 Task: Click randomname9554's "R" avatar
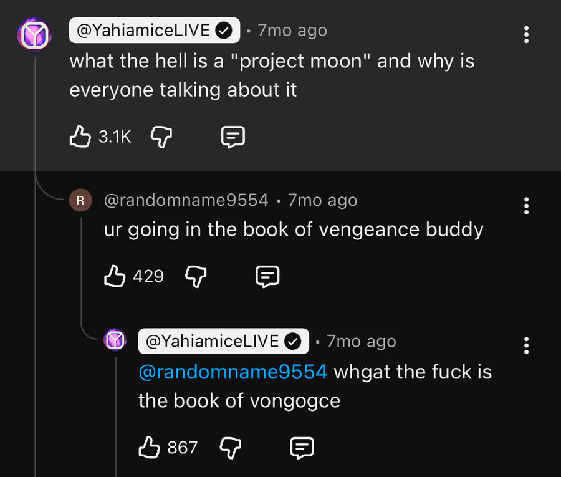[80, 201]
